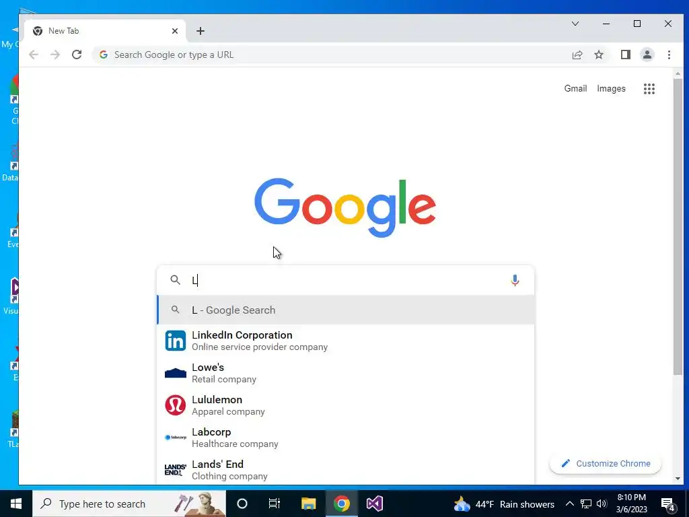Viewport: 689px width, 517px height.
Task: Open the Chrome three-dot menu
Action: coord(669,55)
